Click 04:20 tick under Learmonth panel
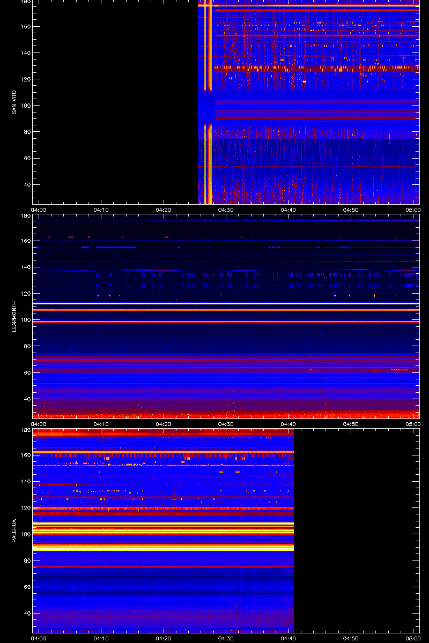 click(164, 424)
